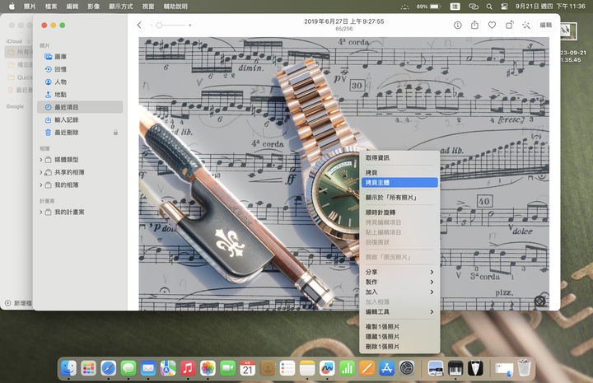Open the 編輯工具 submenu
593x383 pixels.
point(399,312)
